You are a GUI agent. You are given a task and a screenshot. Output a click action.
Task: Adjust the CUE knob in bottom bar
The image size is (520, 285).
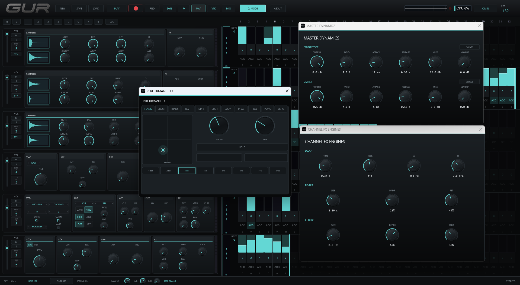tap(143, 281)
